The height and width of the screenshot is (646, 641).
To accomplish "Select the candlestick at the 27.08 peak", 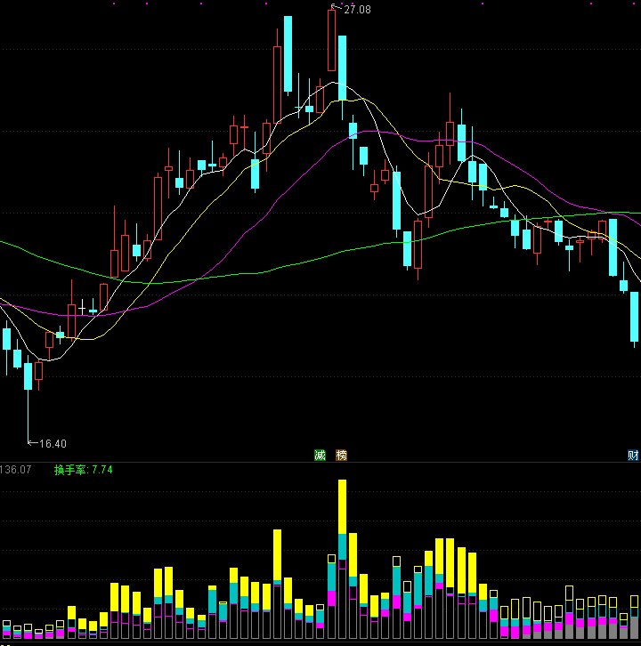I will coord(331,40).
